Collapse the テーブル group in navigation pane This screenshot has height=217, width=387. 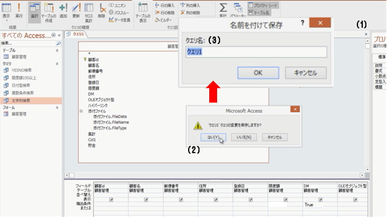click(x=57, y=50)
